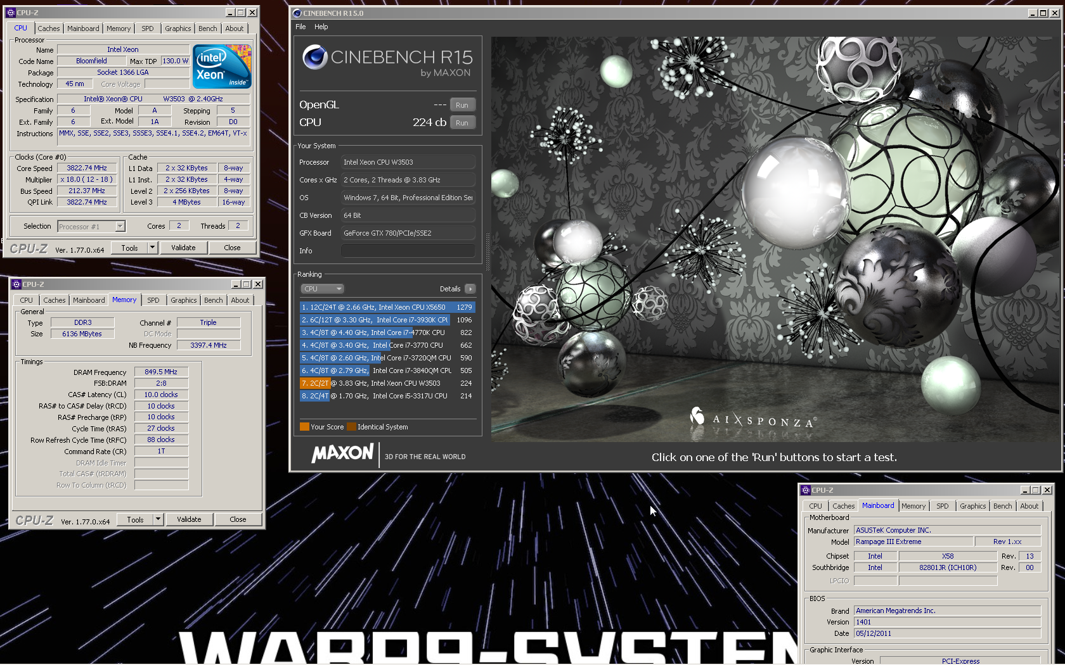1065x665 pixels.
Task: Open the Help menu in Cinebench
Action: click(321, 27)
